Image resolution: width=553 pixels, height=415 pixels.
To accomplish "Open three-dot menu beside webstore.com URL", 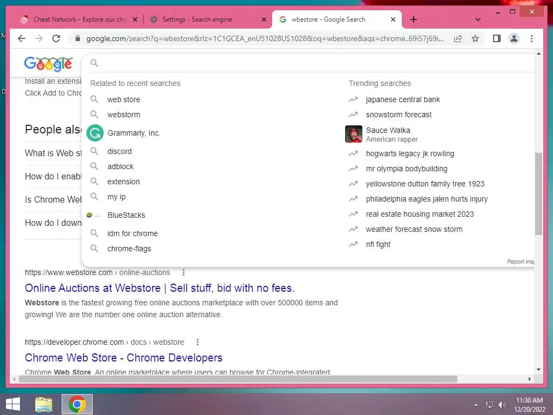I will pyautogui.click(x=184, y=272).
